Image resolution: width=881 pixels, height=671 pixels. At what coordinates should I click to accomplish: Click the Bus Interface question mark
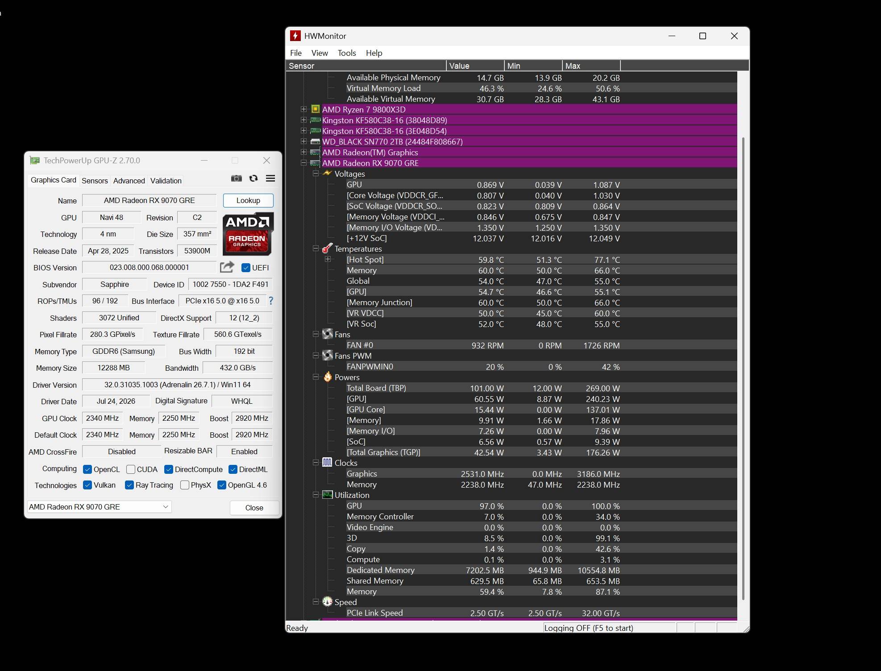[x=270, y=301]
